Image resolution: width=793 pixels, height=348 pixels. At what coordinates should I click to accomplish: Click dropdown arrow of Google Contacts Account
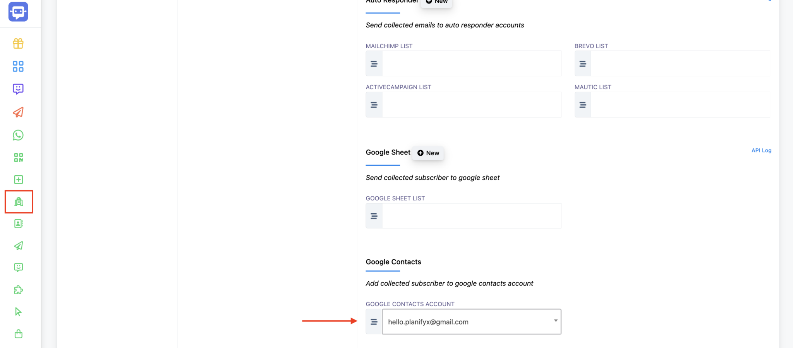556,321
